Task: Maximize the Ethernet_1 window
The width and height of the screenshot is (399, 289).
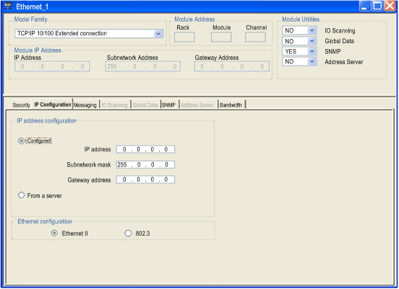Action: tap(377, 6)
